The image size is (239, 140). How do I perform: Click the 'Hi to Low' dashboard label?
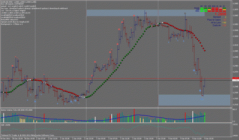pyautogui.click(x=216, y=23)
